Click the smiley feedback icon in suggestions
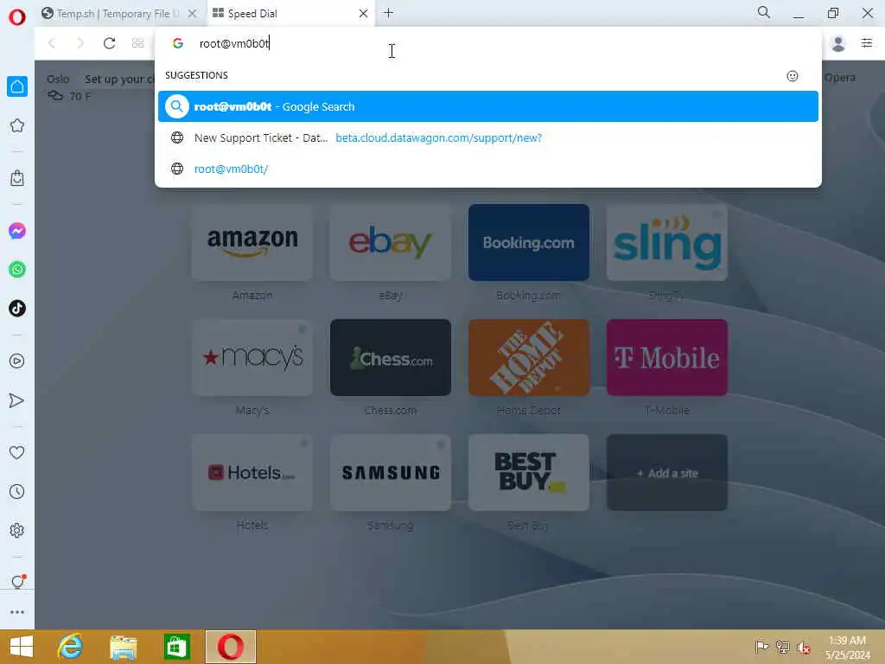This screenshot has height=664, width=885. coord(793,76)
